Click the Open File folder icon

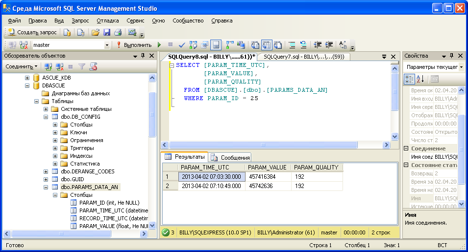click(x=95, y=32)
